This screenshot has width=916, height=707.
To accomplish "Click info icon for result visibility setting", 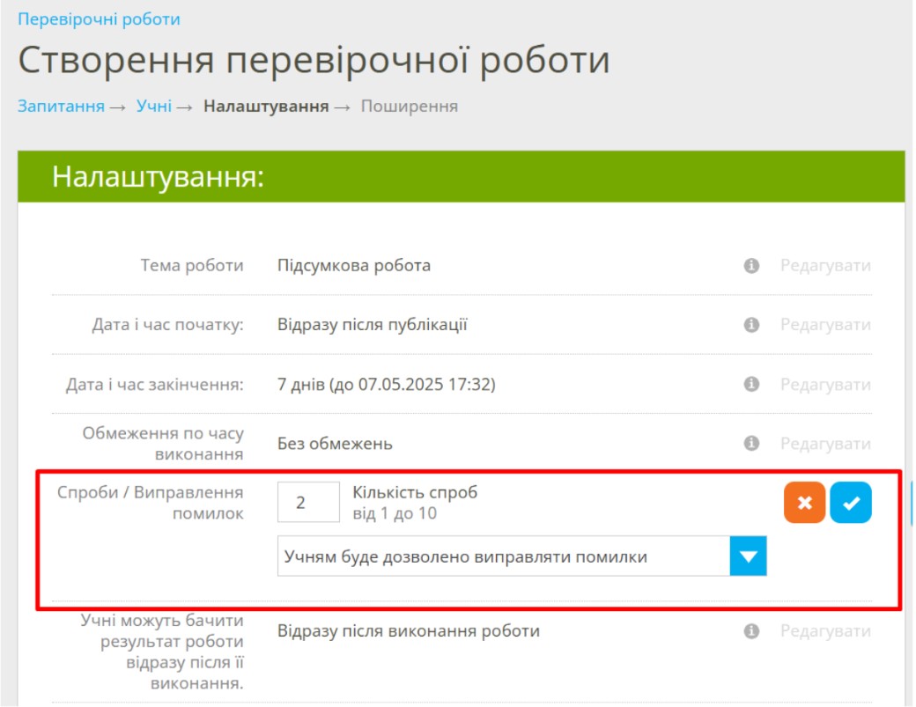I will pos(751,631).
